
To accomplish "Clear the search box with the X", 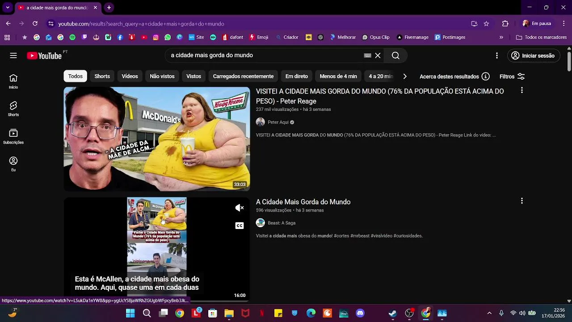I will point(378,55).
